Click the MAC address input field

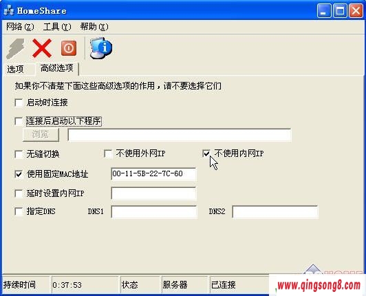[153, 174]
